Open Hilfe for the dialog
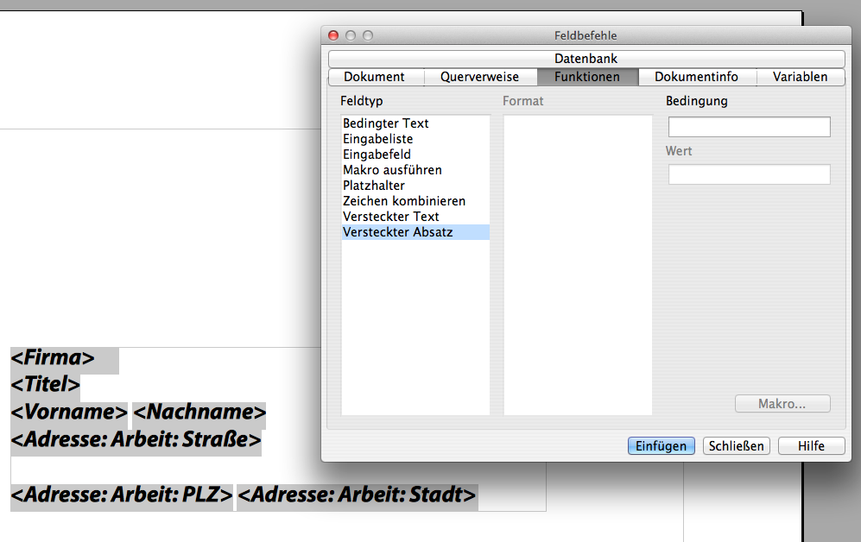Image resolution: width=861 pixels, height=542 pixels. coord(811,446)
